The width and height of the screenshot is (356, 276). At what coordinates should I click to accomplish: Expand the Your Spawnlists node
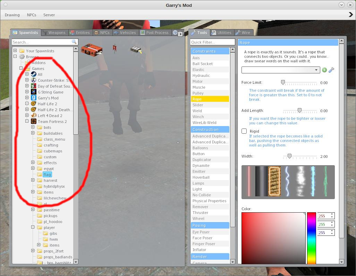15,51
